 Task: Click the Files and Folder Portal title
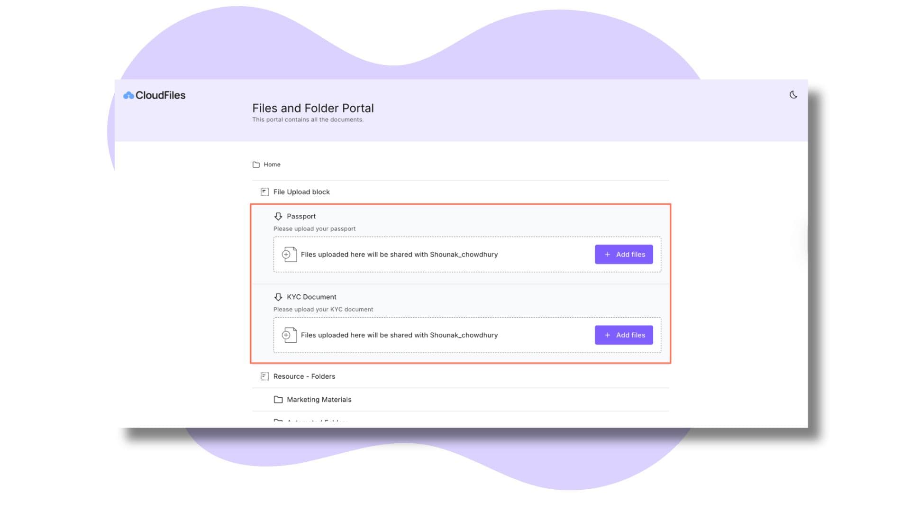(313, 108)
